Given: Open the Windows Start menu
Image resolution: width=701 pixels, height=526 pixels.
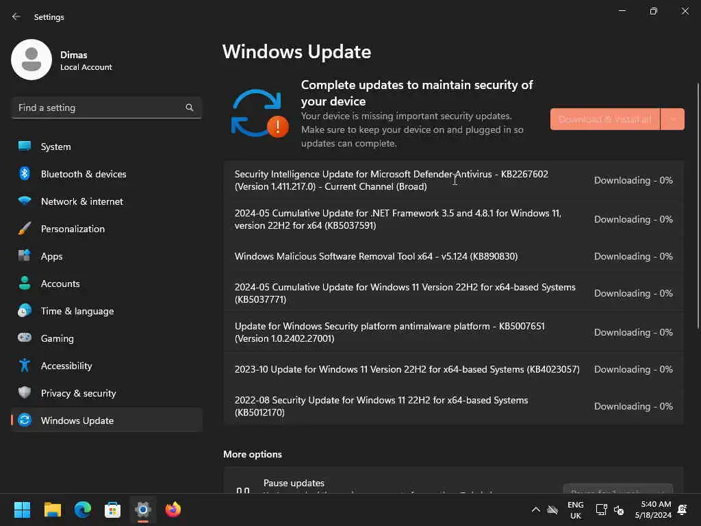Looking at the screenshot, I should pyautogui.click(x=22, y=510).
